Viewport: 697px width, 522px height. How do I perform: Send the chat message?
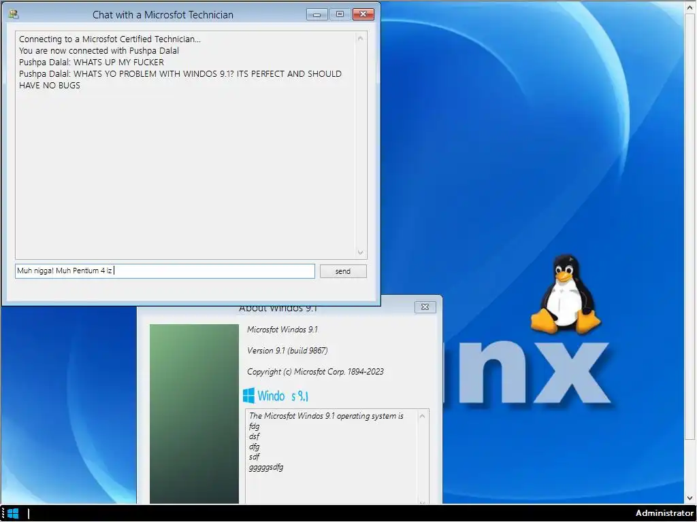coord(343,271)
